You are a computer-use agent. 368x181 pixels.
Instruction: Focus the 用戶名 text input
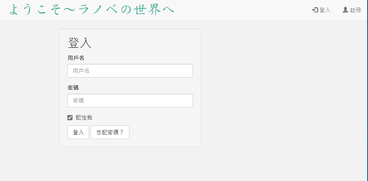pos(130,71)
